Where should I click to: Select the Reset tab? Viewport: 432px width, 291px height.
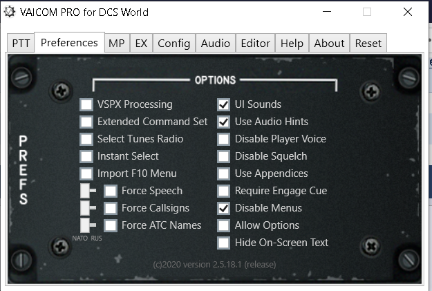click(x=368, y=44)
